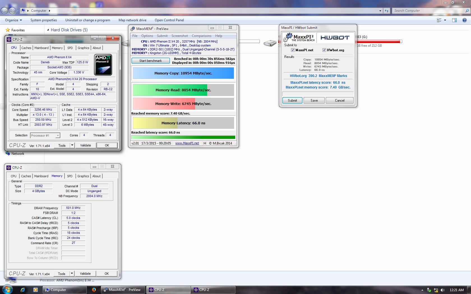Open the File menu in MaxxMEM²
The image size is (471, 294).
(135, 36)
